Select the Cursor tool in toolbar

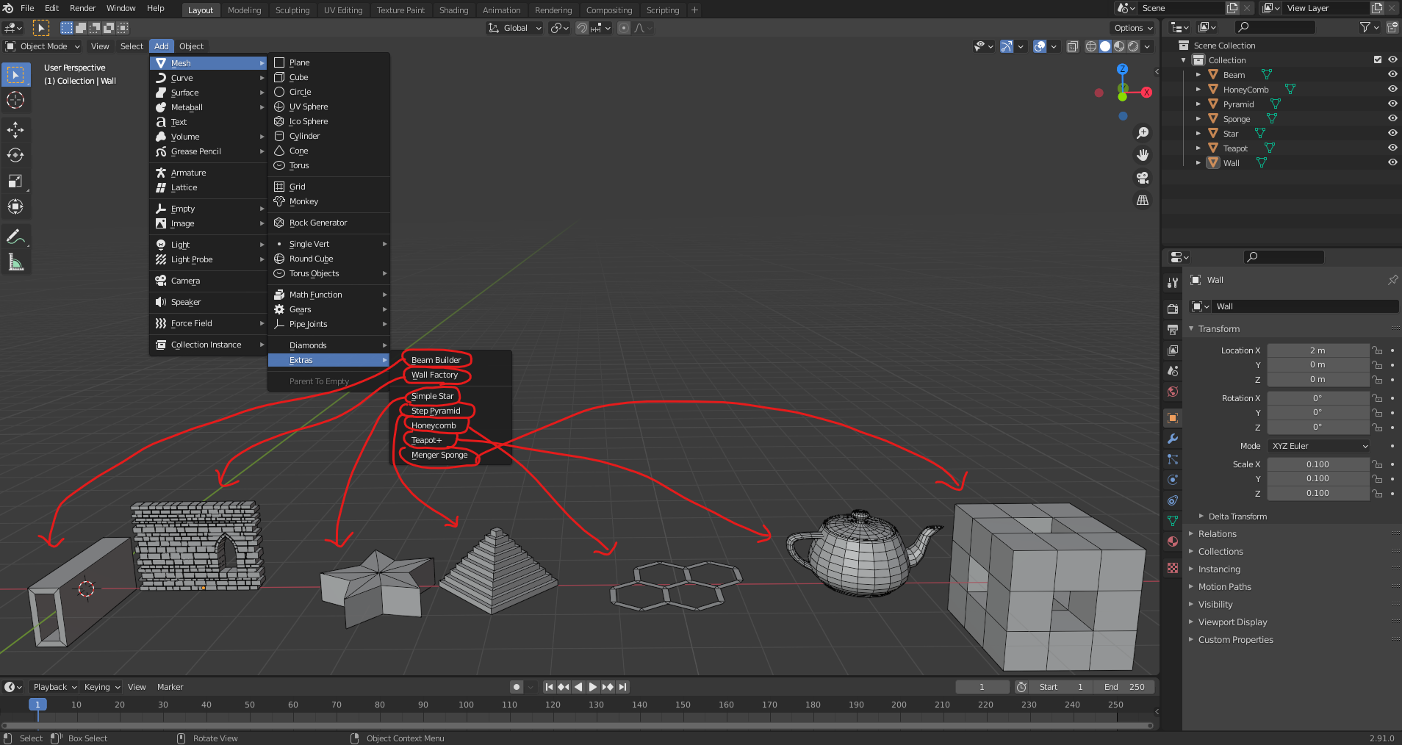pyautogui.click(x=15, y=100)
